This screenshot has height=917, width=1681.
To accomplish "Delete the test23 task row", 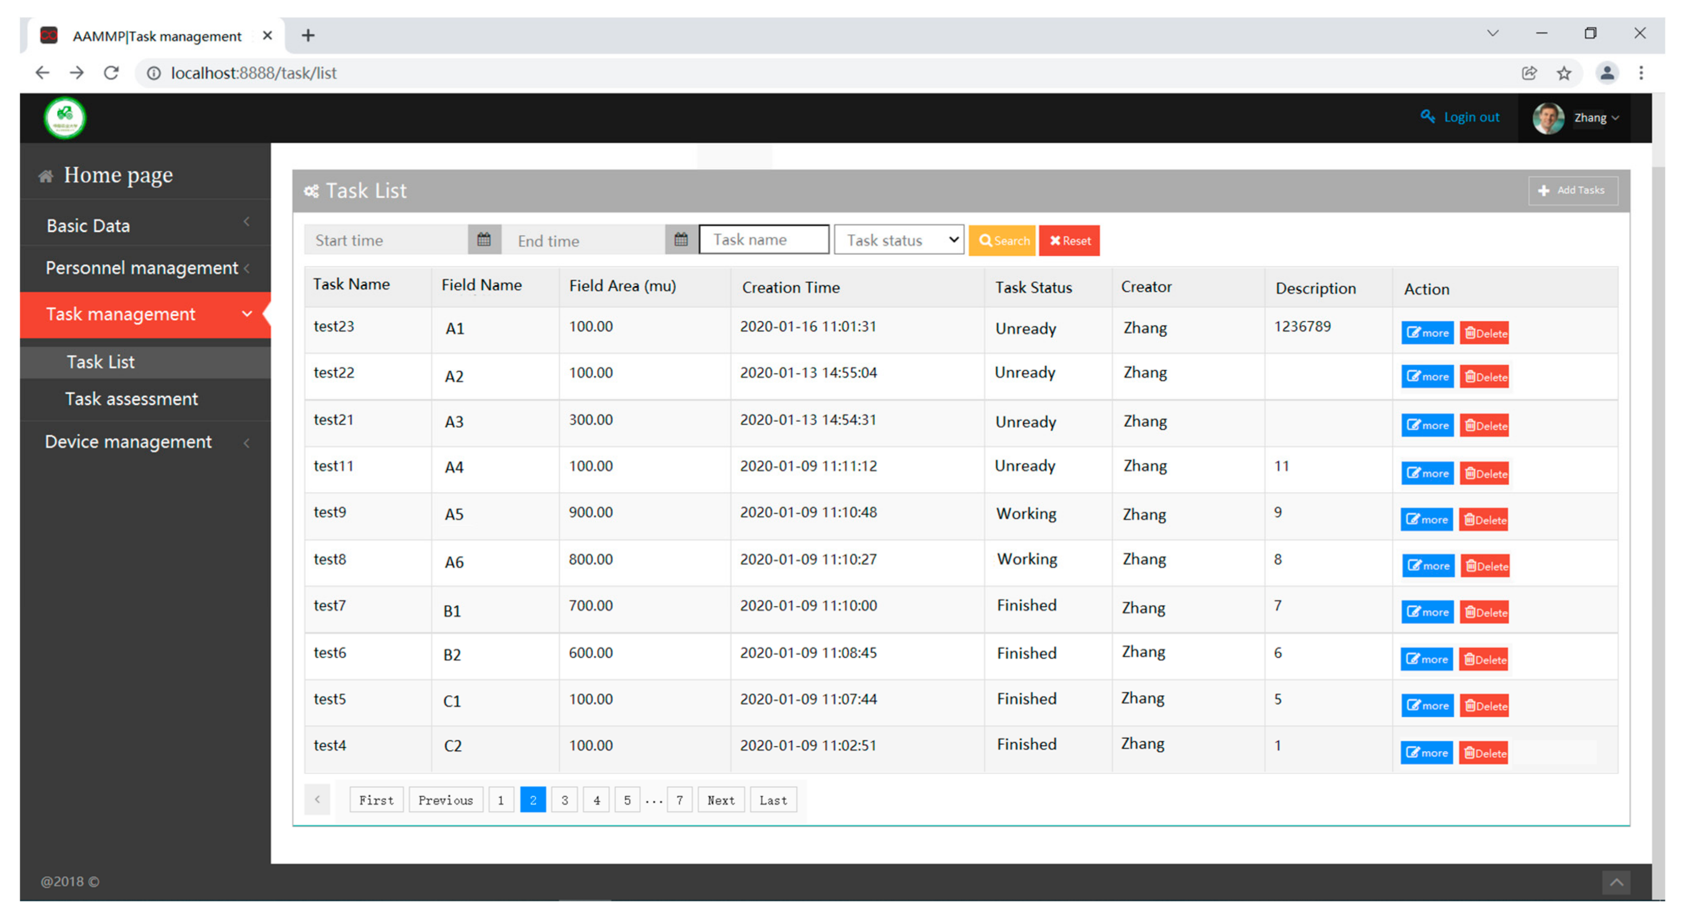I will click(1484, 333).
